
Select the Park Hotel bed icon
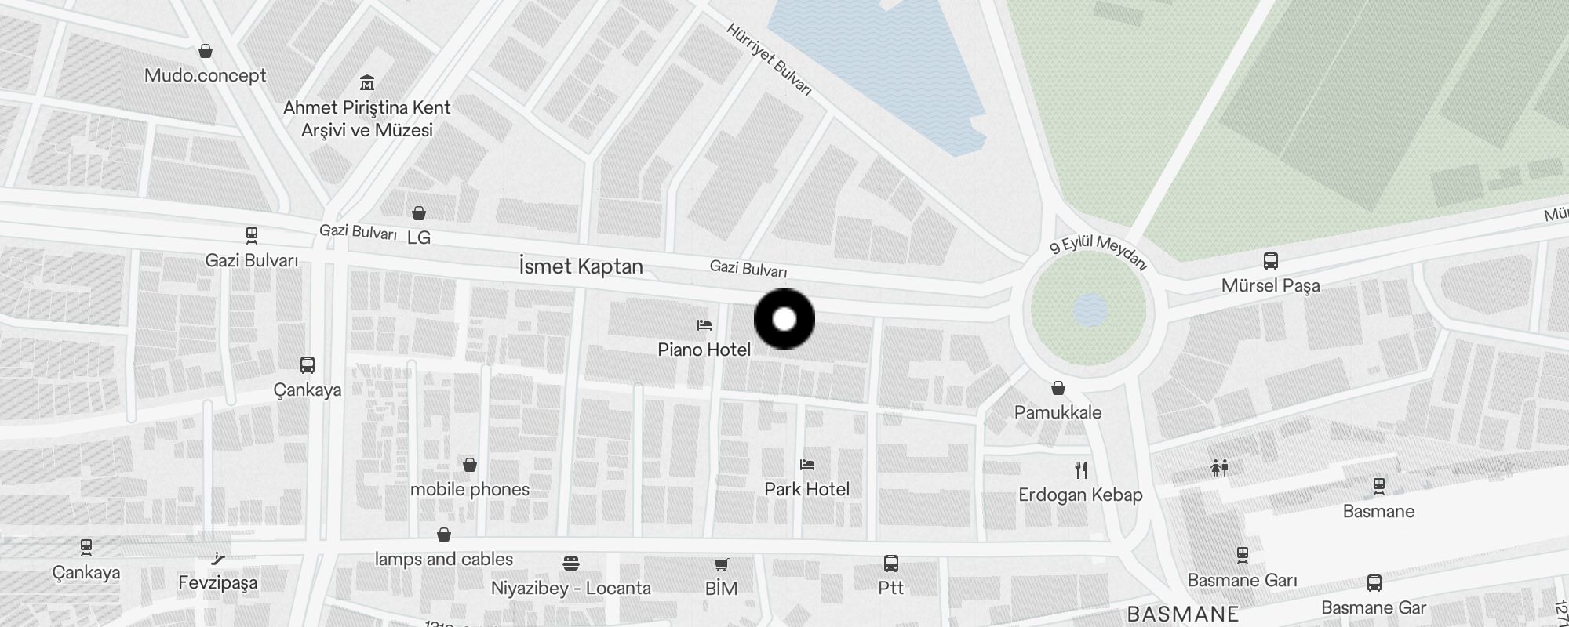tap(807, 464)
